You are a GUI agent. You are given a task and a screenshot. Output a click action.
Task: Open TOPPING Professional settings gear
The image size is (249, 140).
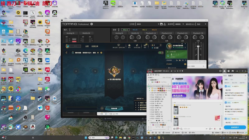92,24
